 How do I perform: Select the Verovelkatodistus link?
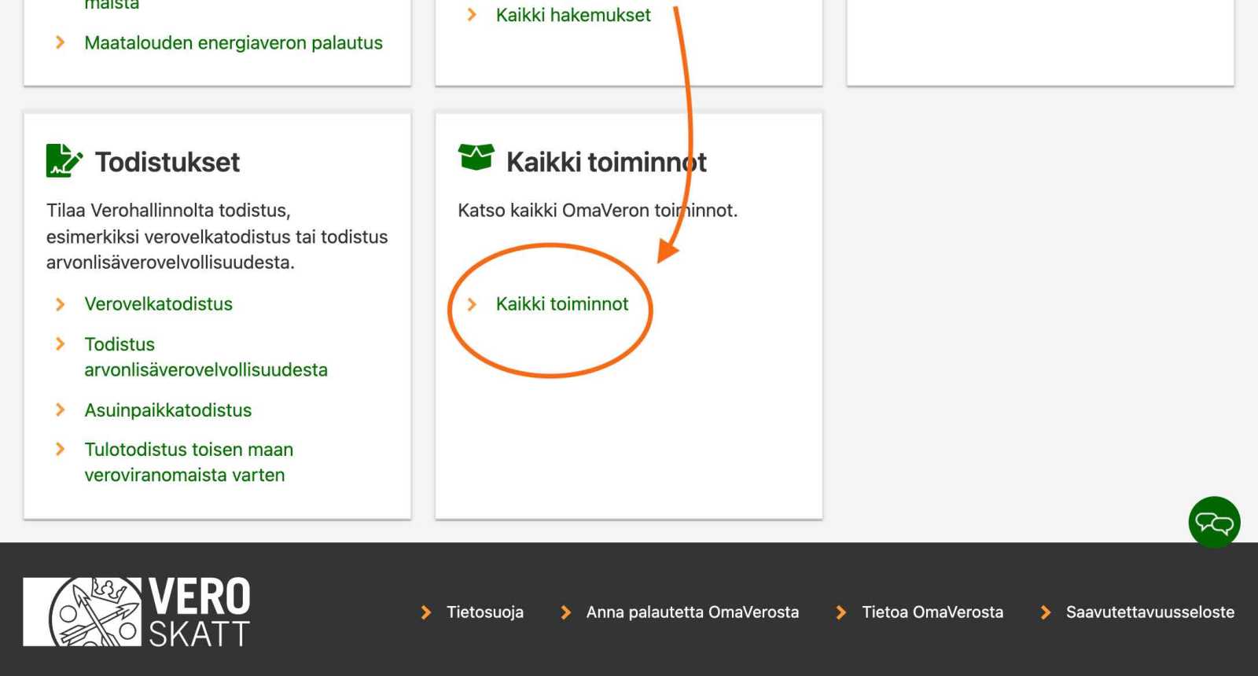158,304
